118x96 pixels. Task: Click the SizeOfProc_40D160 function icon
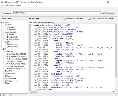(8, 66)
